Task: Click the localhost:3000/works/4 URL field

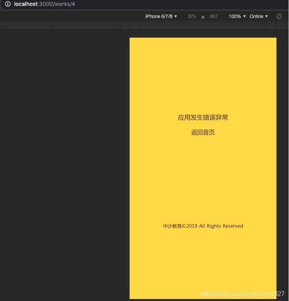Action: 45,4
